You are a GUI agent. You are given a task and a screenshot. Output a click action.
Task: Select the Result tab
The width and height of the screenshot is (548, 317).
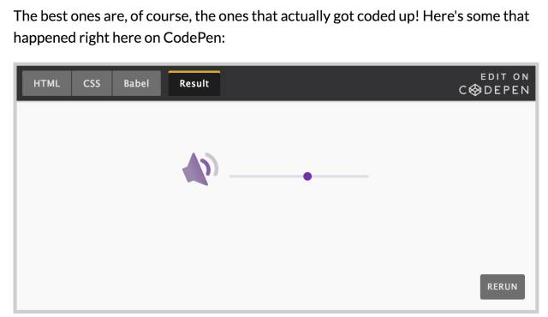click(194, 83)
